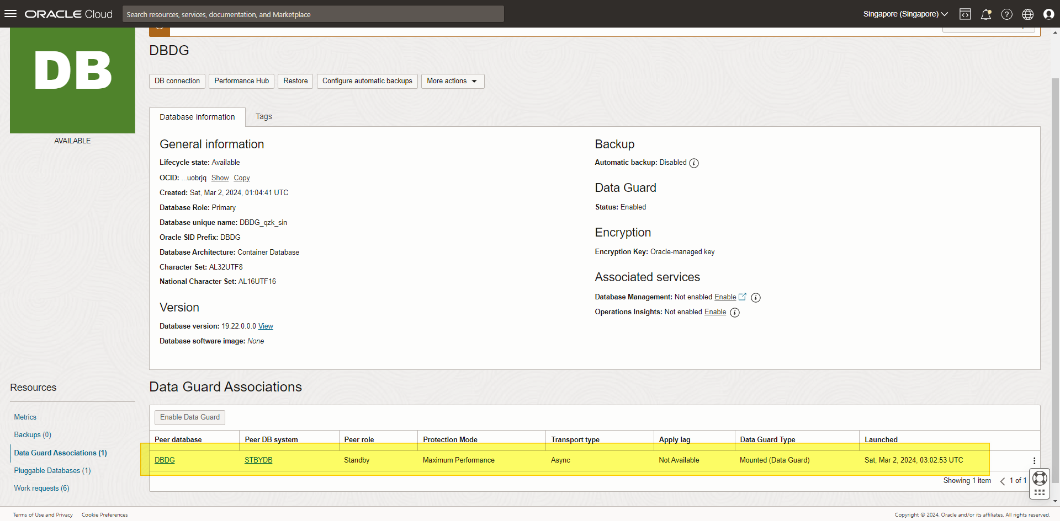Viewport: 1060px width, 521px height.
Task: Open language globe icon
Action: click(1028, 14)
